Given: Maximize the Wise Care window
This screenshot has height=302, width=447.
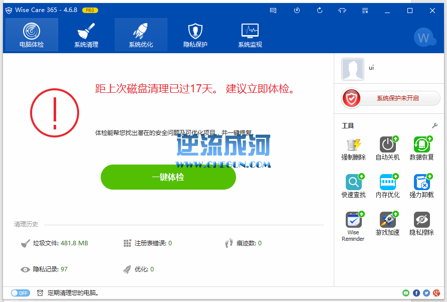Looking at the screenshot, I should (x=410, y=11).
